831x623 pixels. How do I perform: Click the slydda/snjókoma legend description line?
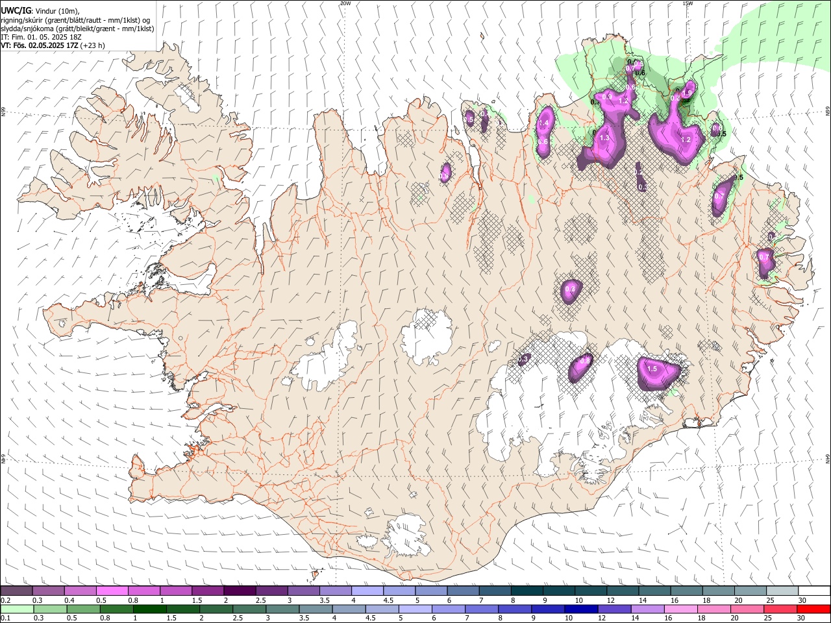pos(77,29)
